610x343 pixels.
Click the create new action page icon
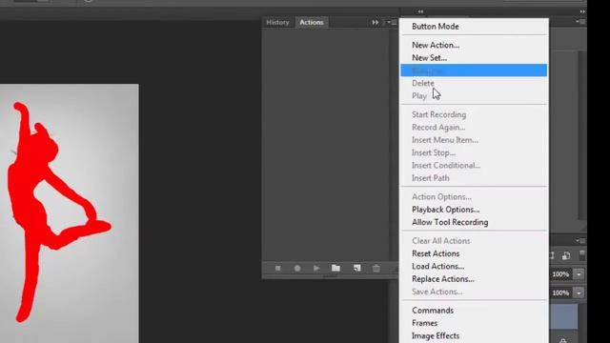coord(356,268)
